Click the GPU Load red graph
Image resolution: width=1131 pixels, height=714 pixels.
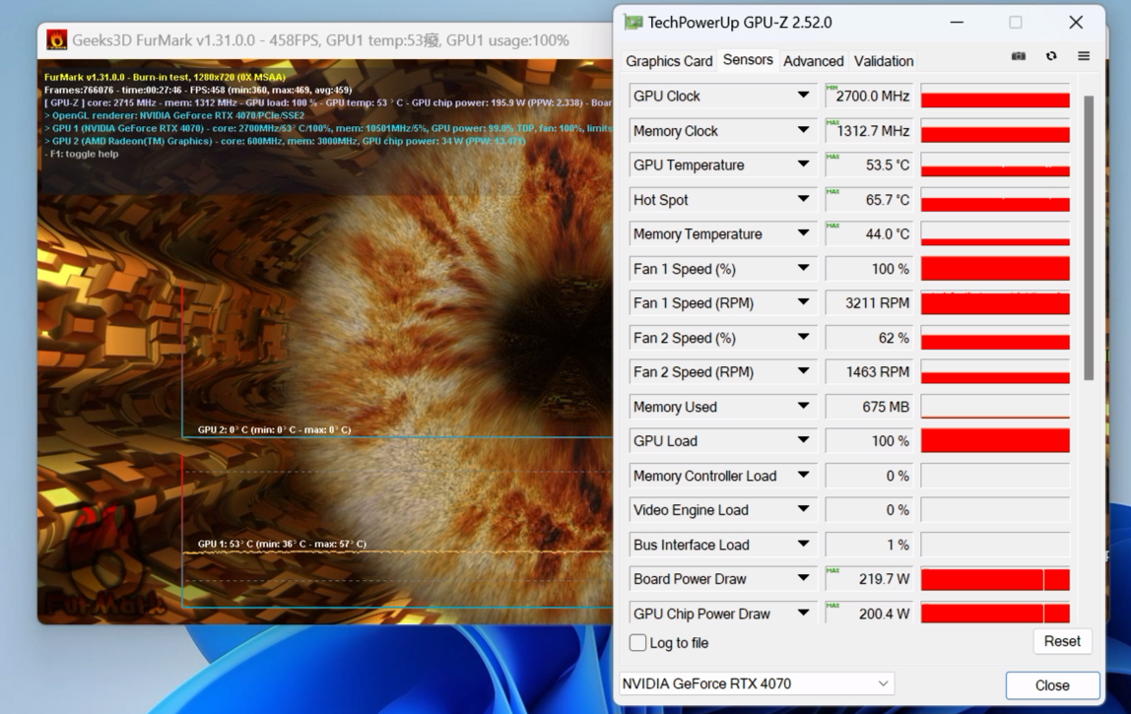tap(995, 441)
